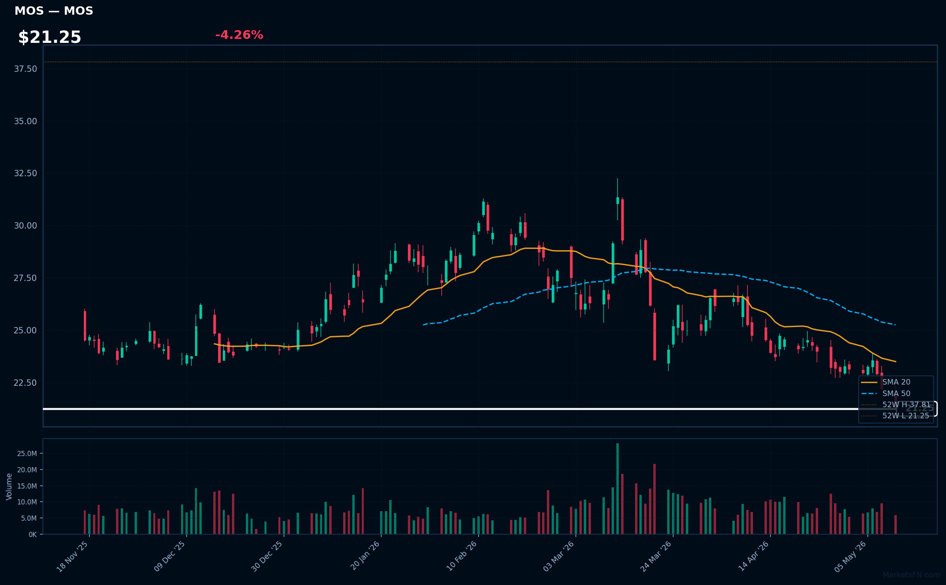
Task: Click the 03 Mar '26 date label
Action: [559, 556]
